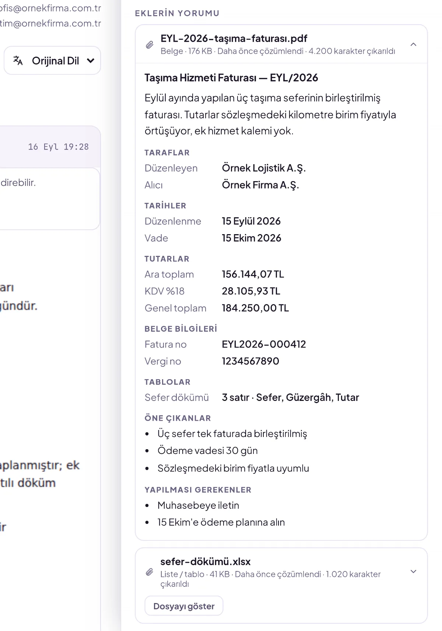
Task: Click the paperclip icon beside EYL-2026-taşıma-faturası.pdf
Action: 150,45
